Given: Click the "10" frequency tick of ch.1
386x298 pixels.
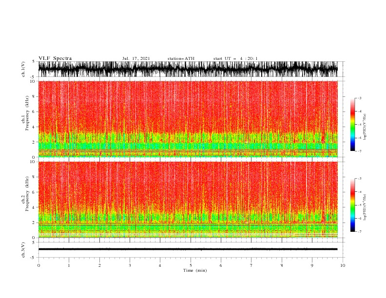Looking at the screenshot, I should tap(33, 81).
